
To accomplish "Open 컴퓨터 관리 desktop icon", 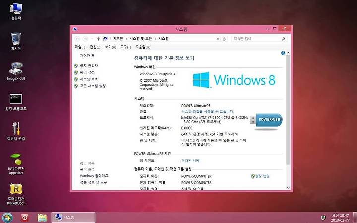I will pos(16,131).
